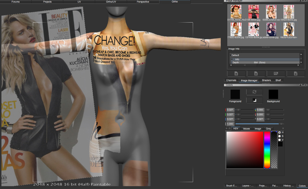Click the saturation value field
Screen dimensions: 308x189
[260, 114]
